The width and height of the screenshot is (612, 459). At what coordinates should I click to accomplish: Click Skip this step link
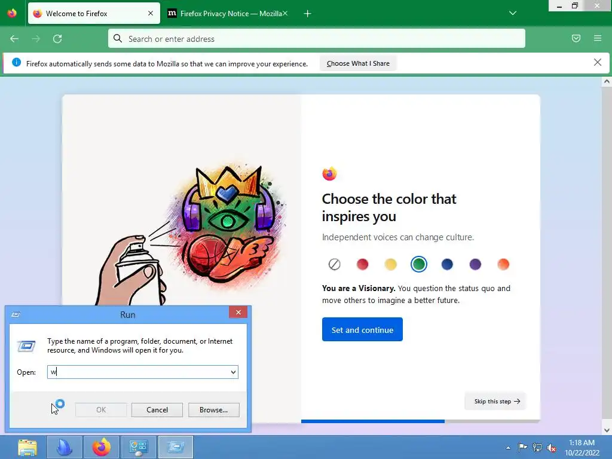click(x=497, y=401)
